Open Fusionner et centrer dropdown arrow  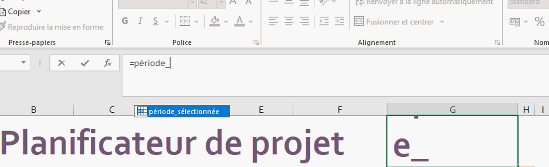[x=442, y=22]
